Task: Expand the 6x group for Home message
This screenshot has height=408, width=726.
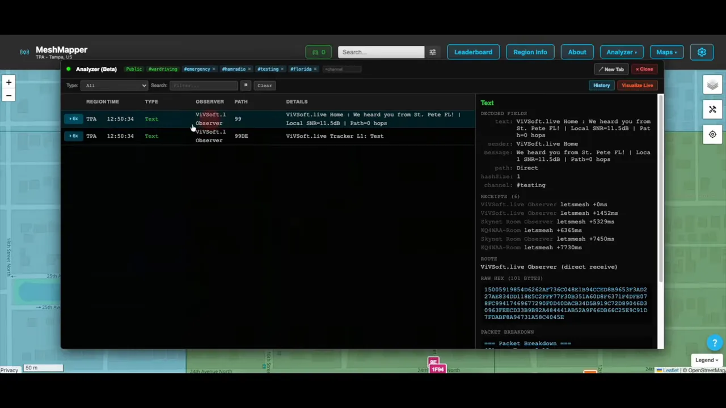Action: coord(73,119)
